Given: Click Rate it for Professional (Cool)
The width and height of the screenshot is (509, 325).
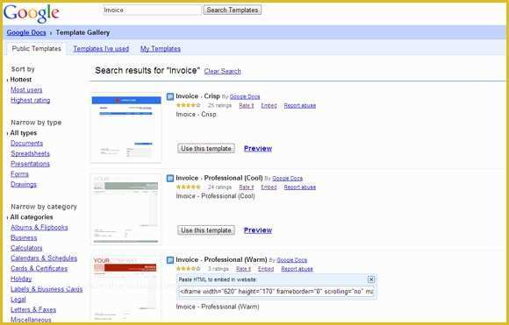Looking at the screenshot, I should (x=247, y=187).
